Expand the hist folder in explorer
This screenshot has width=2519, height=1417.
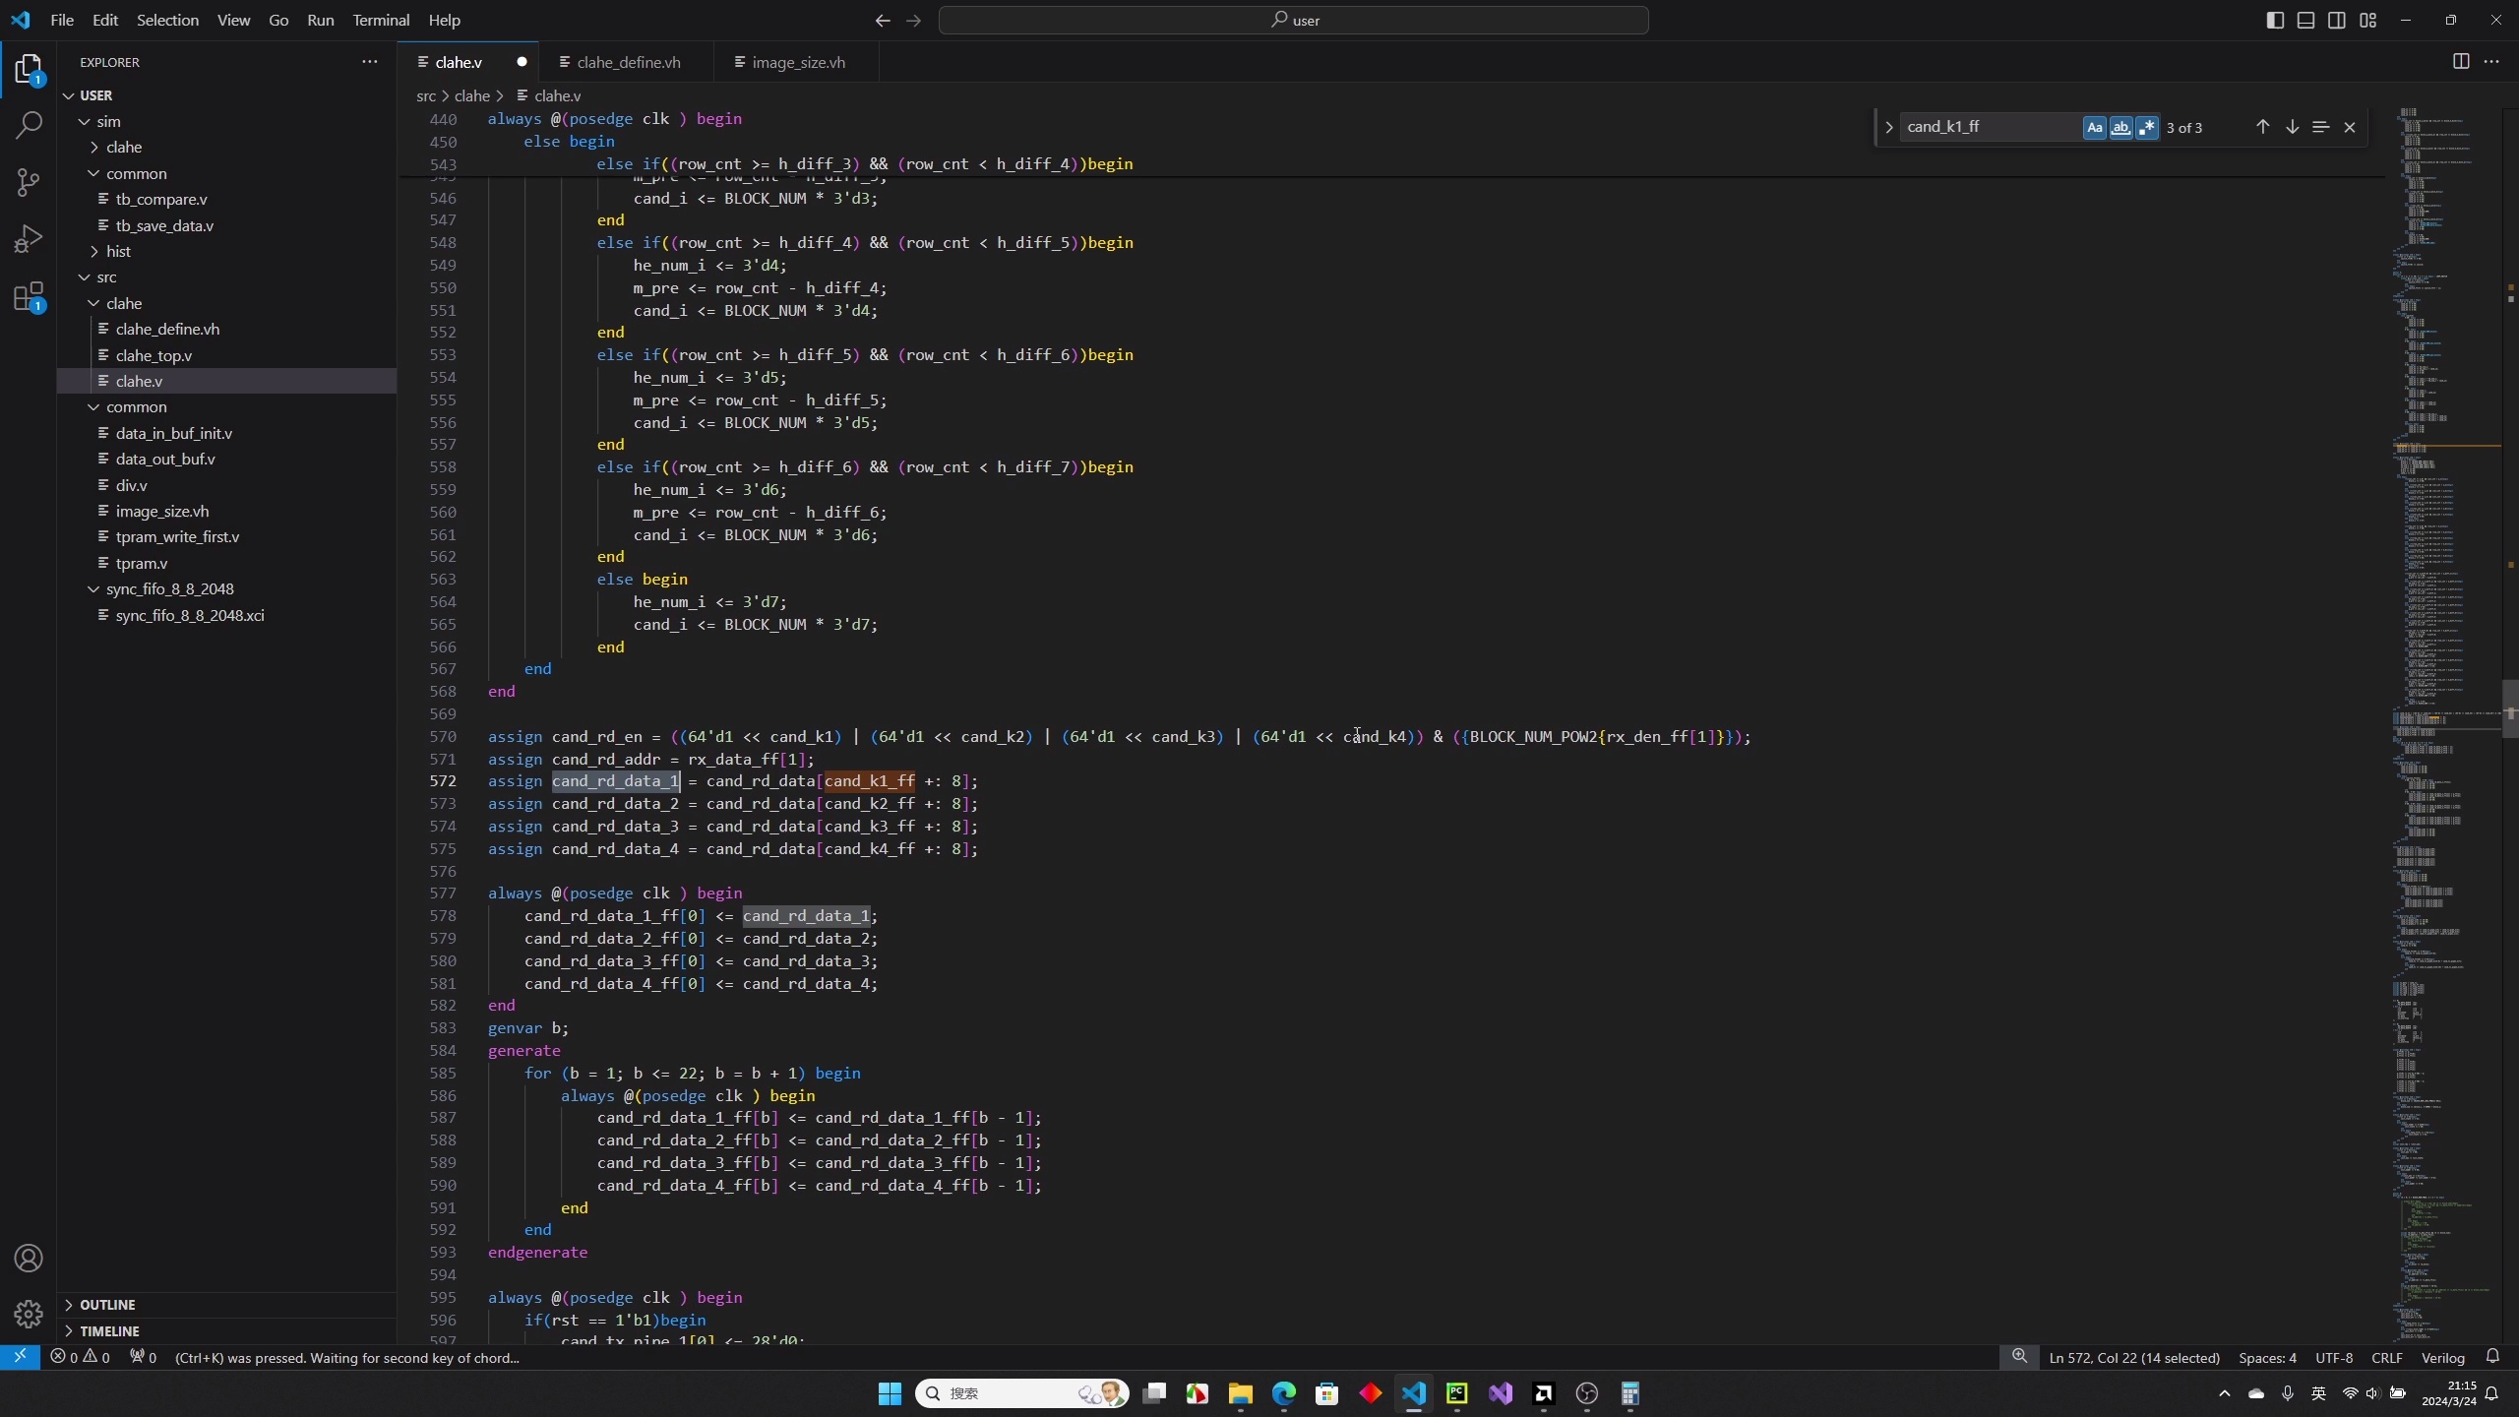tap(118, 251)
